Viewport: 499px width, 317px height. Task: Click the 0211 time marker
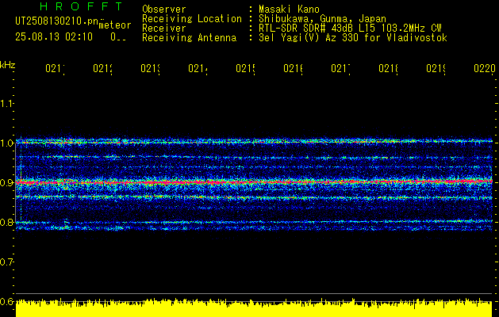(55, 69)
